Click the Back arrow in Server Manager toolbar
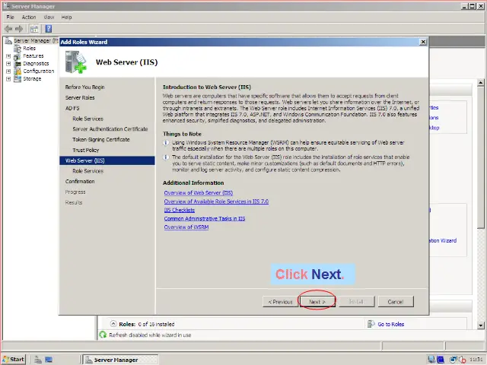This screenshot has width=487, height=365. coord(8,29)
